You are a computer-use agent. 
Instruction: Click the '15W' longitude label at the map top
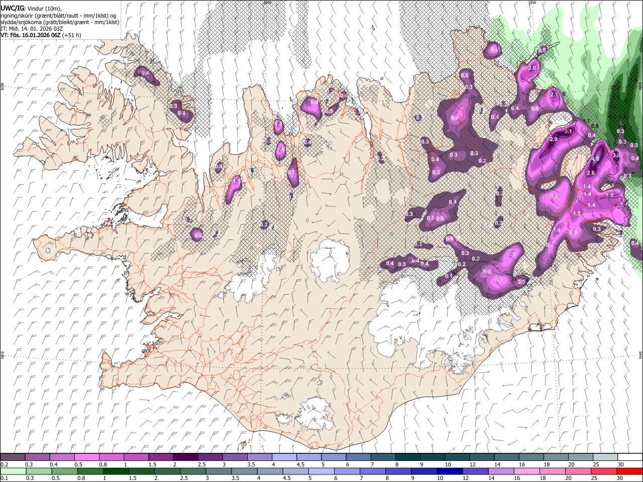tap(532, 3)
